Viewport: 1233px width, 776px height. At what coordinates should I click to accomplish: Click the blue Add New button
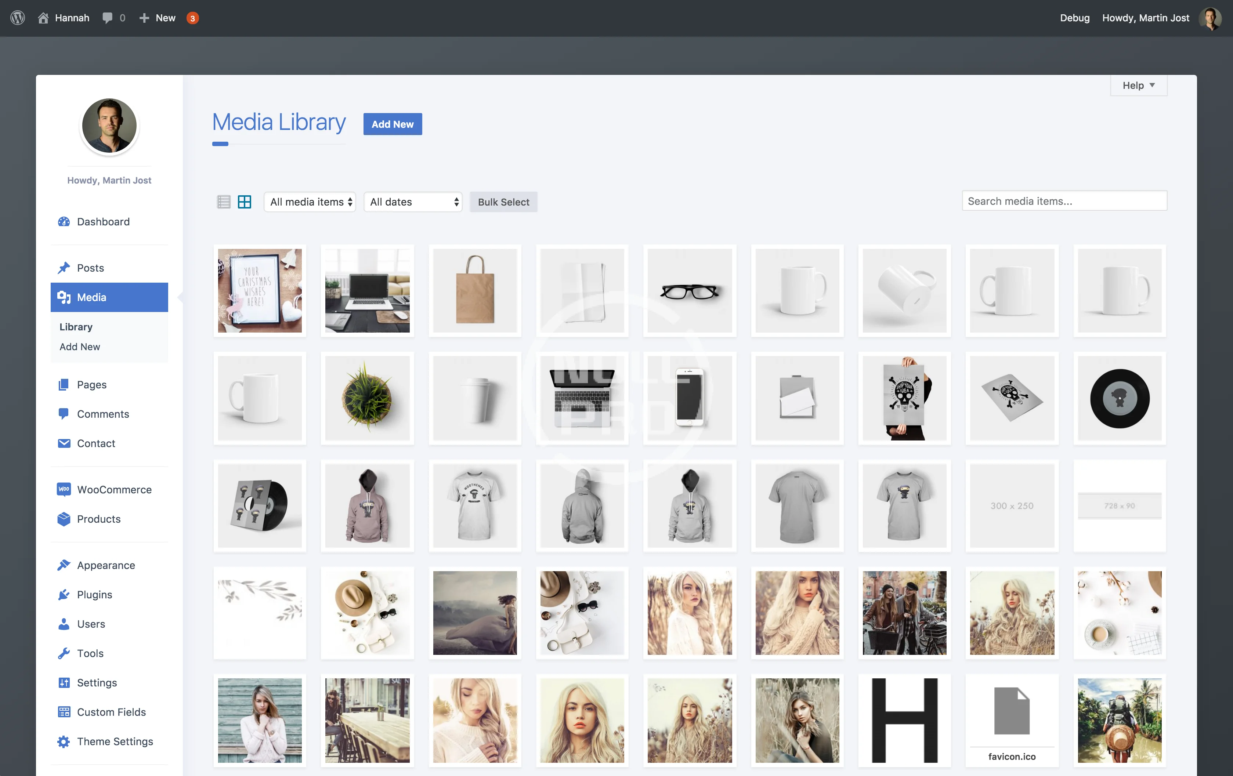click(x=392, y=124)
